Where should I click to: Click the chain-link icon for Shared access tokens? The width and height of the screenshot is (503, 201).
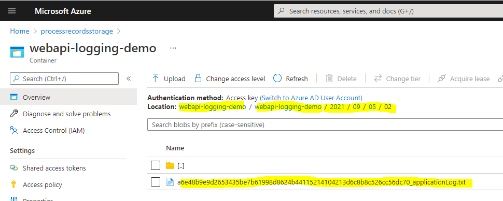13,168
